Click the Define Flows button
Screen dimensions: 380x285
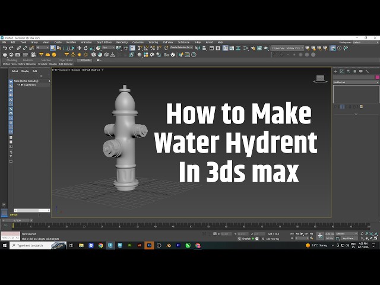tap(9, 64)
